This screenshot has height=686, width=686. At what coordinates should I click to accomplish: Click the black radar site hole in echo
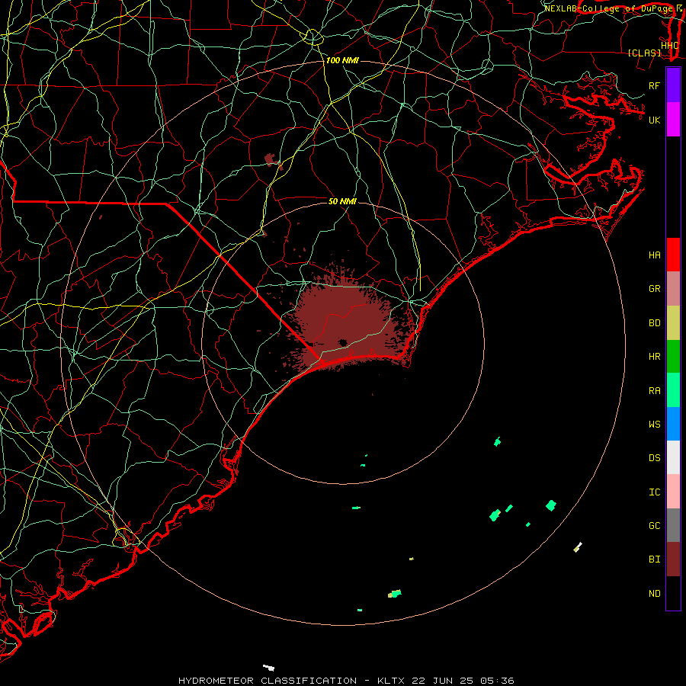(x=342, y=343)
